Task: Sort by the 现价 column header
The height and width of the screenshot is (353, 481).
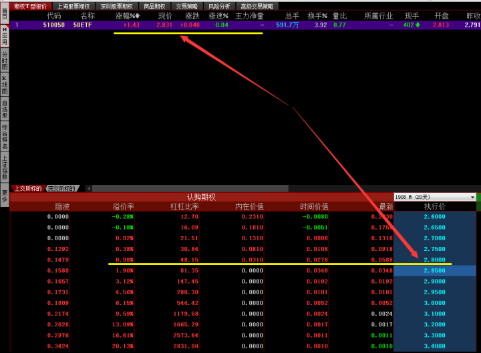Action: coord(165,16)
